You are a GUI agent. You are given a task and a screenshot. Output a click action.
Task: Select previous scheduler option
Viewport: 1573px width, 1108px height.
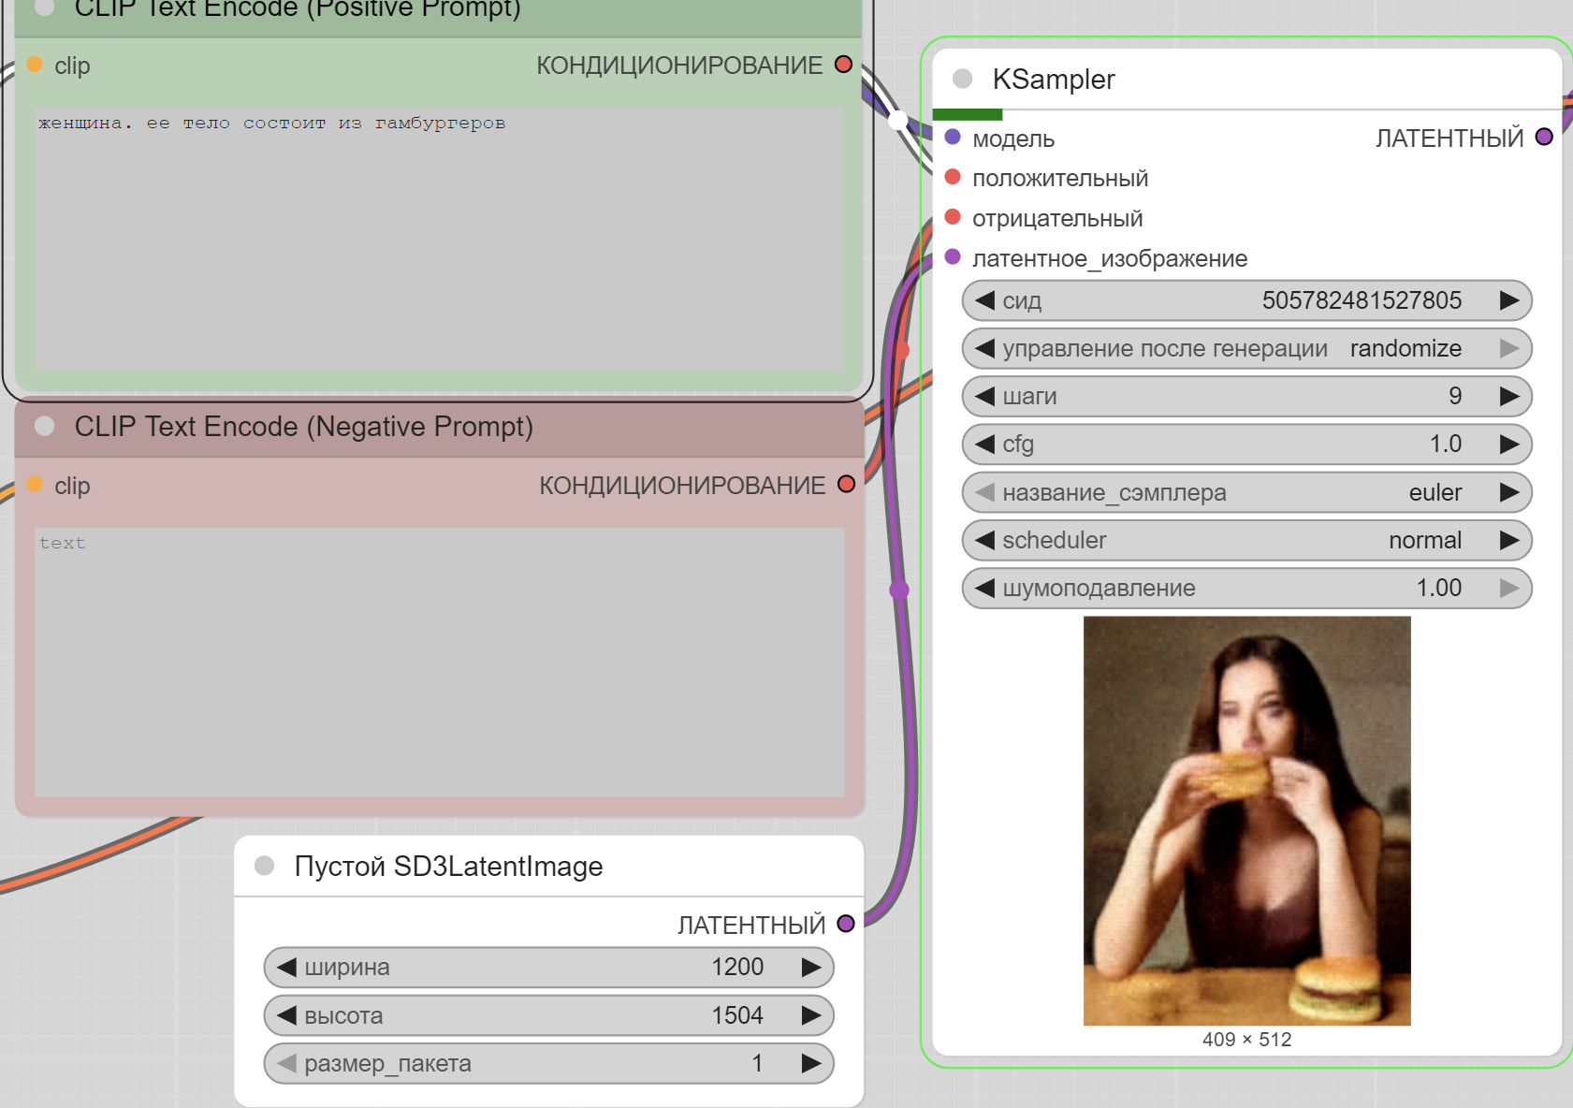click(984, 540)
